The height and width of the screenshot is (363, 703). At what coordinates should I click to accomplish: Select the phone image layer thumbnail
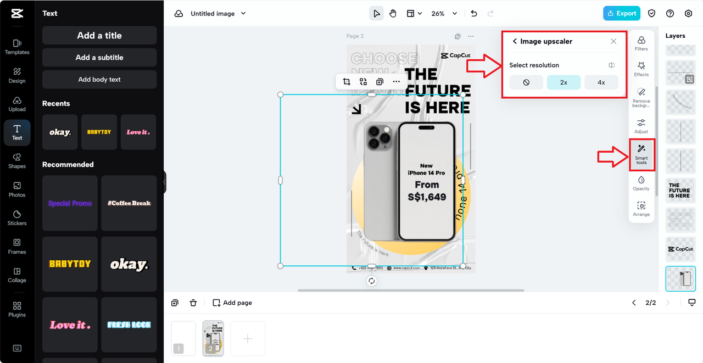(680, 279)
